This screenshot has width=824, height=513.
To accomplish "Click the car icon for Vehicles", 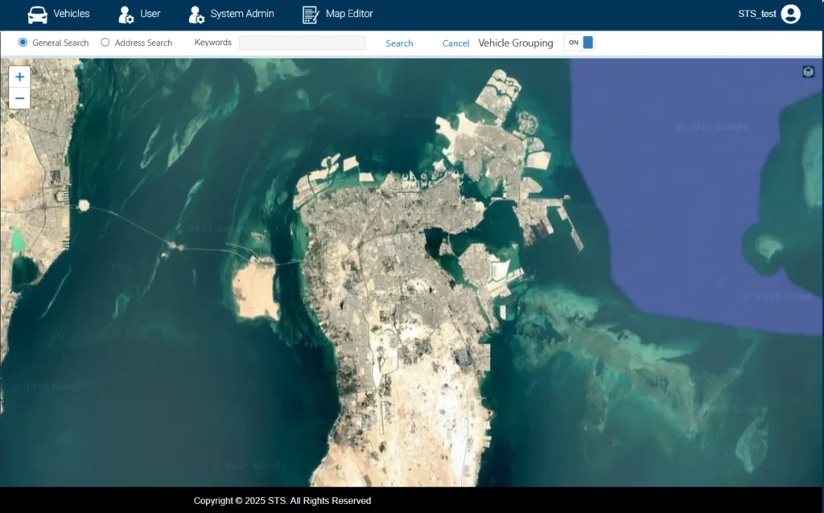I will point(37,14).
